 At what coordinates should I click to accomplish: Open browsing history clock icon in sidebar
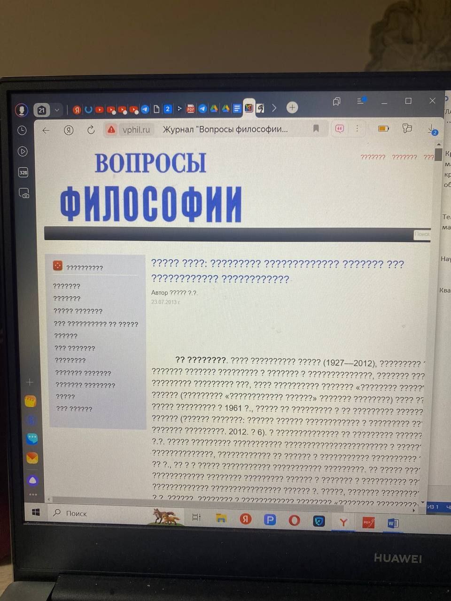(22, 131)
